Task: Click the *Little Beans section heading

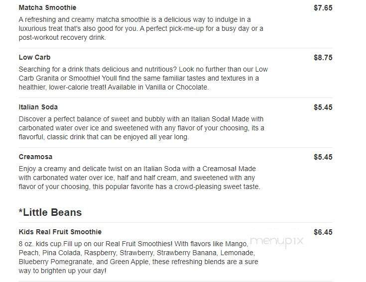Action: pos(50,212)
